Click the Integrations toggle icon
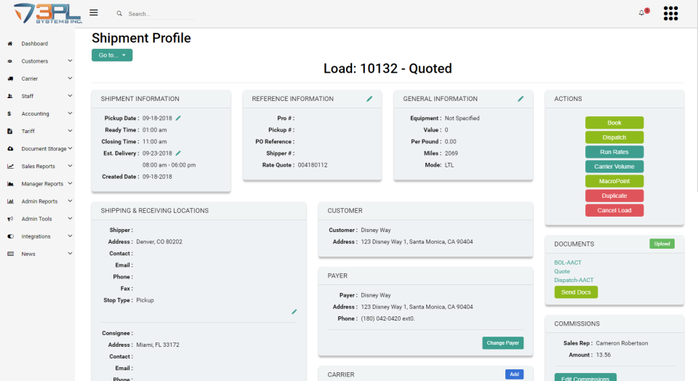The height and width of the screenshot is (381, 698). (10, 236)
